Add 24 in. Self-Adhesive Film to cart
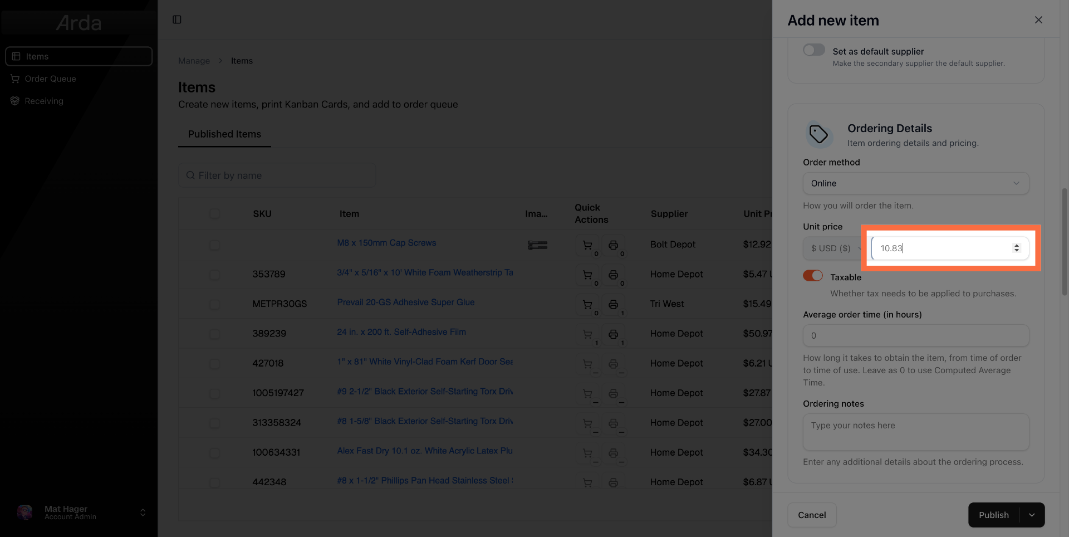Screen dimensions: 1069x537 (587, 334)
